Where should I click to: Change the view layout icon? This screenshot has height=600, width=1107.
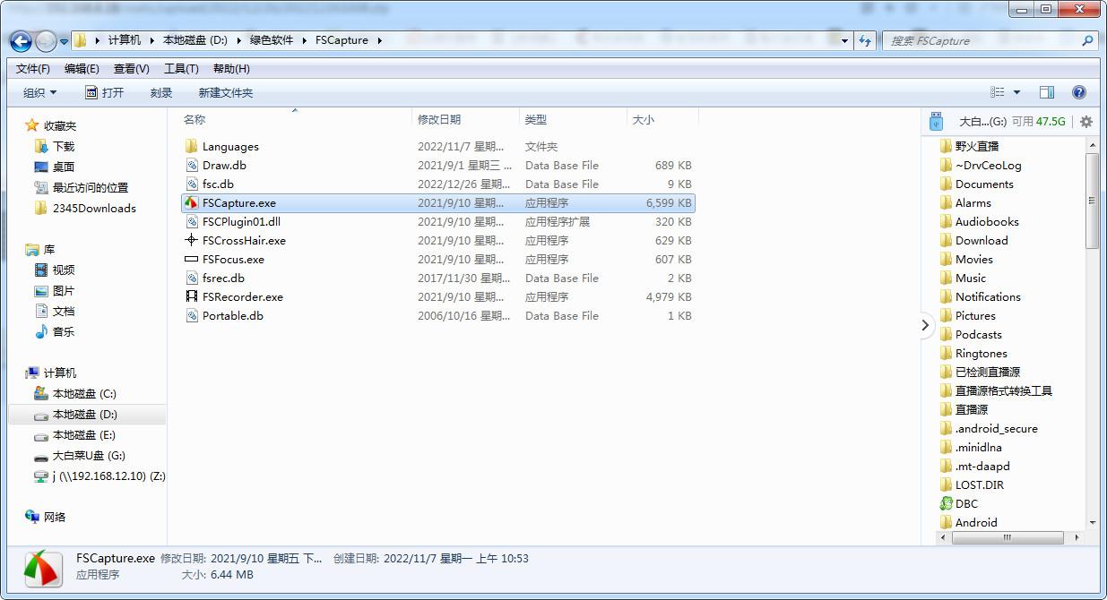[998, 92]
